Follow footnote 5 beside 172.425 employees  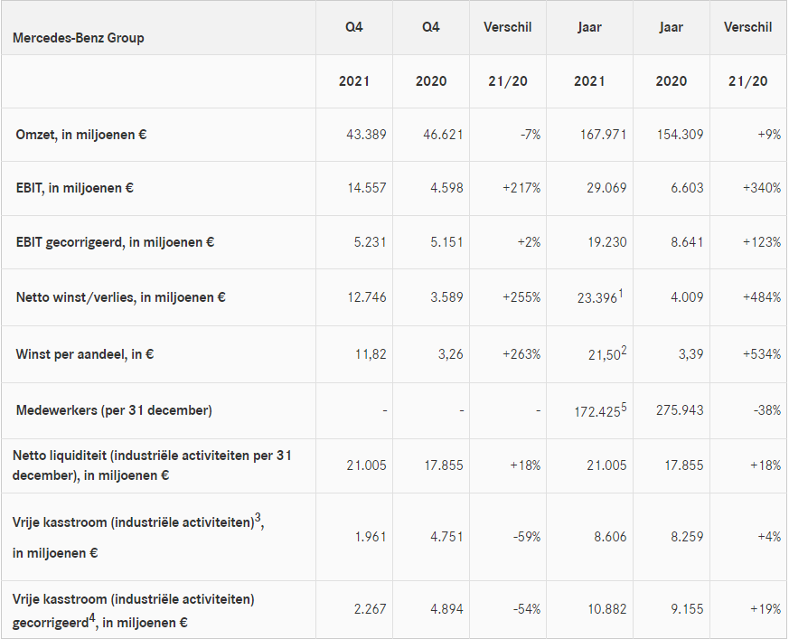pyautogui.click(x=622, y=405)
